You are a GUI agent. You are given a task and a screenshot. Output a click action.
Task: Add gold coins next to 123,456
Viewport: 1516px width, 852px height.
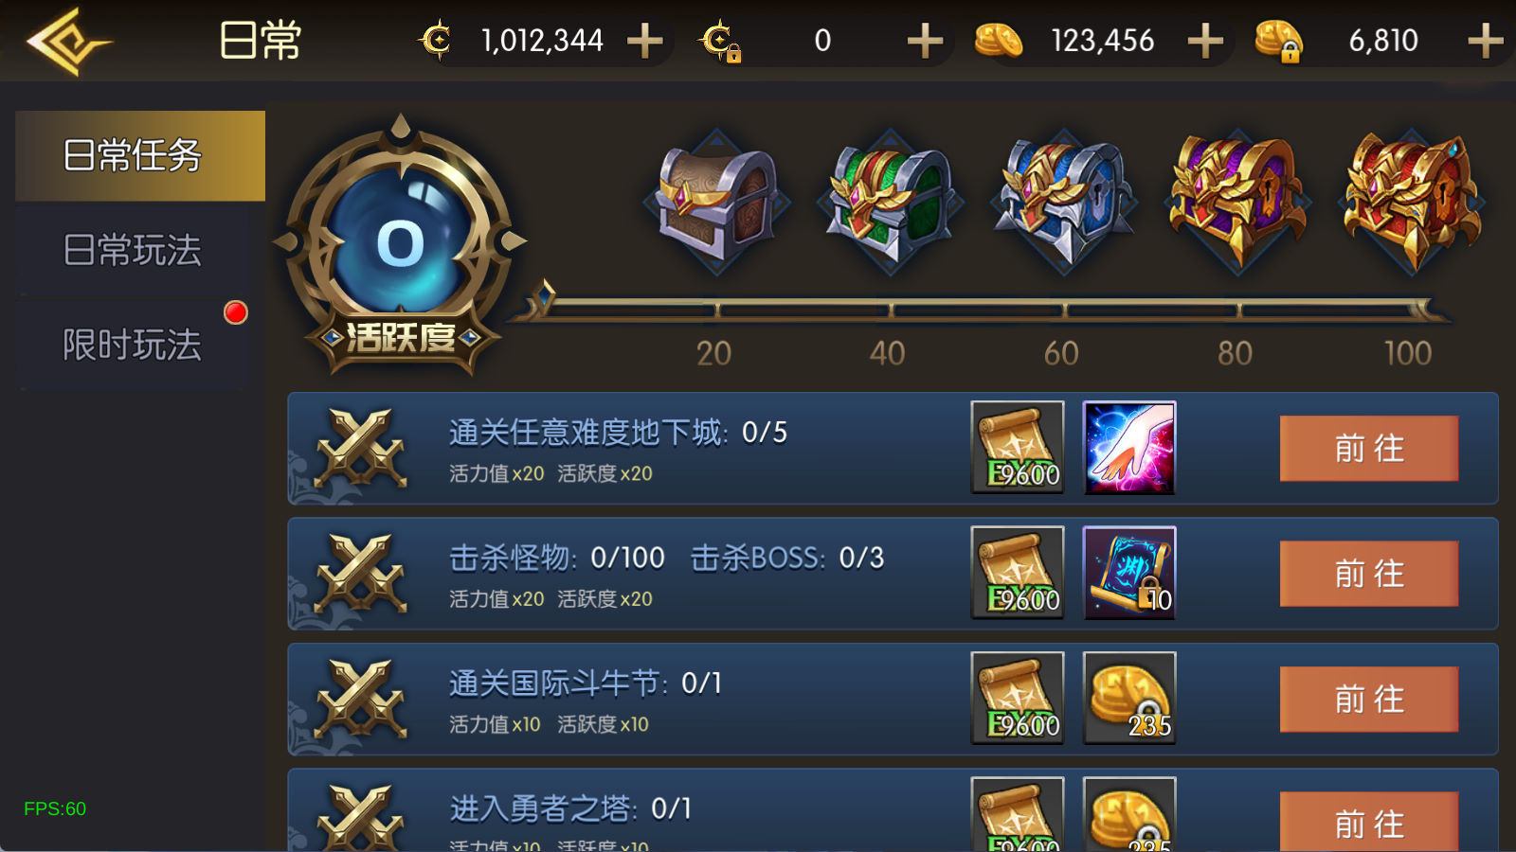click(x=1205, y=41)
